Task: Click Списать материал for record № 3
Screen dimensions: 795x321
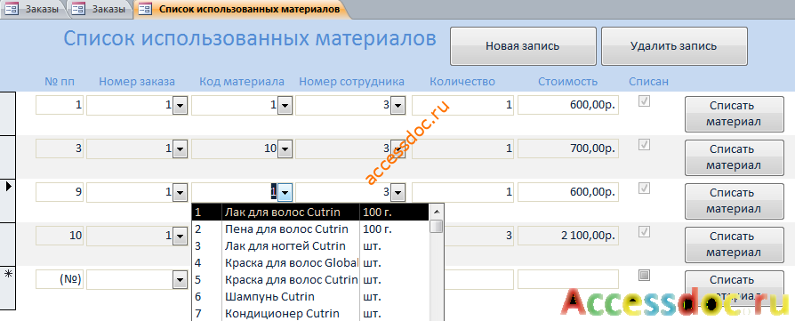Action: click(734, 157)
